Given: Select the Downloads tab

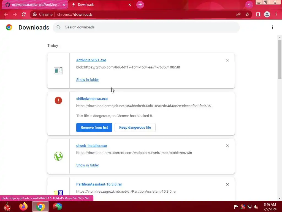Looking at the screenshot, I should (x=101, y=5).
